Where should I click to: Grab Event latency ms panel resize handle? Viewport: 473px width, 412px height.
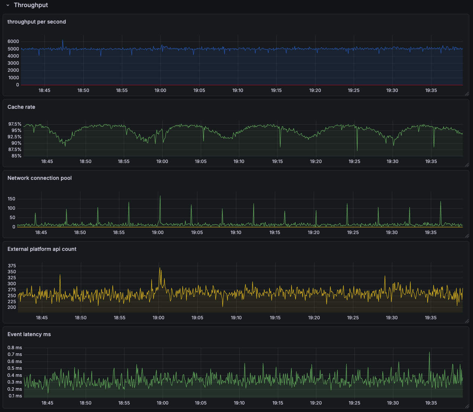coord(467,406)
